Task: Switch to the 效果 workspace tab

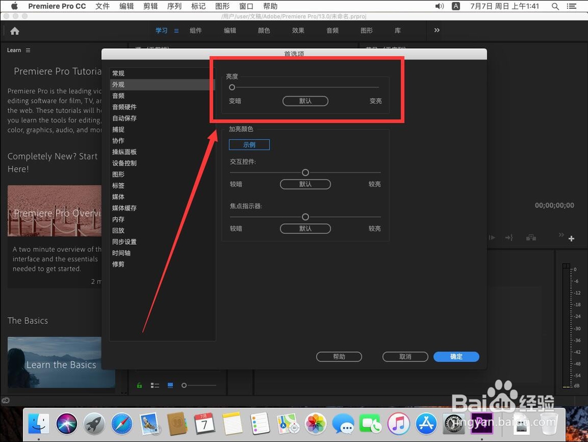Action: coord(298,31)
